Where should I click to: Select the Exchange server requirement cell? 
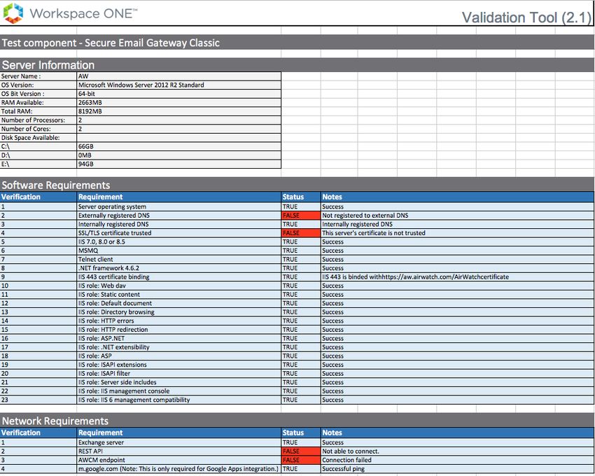click(x=178, y=442)
